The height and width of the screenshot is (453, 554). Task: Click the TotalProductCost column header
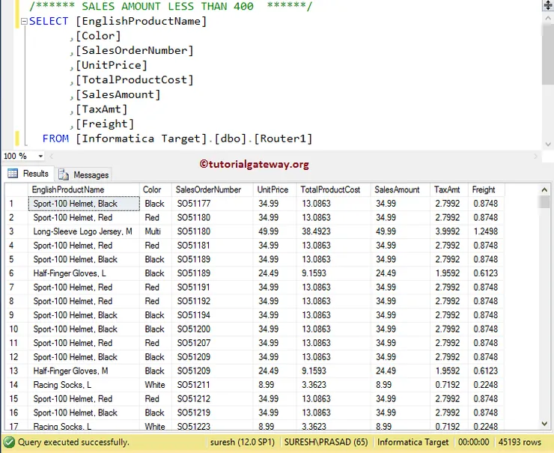[x=332, y=190]
